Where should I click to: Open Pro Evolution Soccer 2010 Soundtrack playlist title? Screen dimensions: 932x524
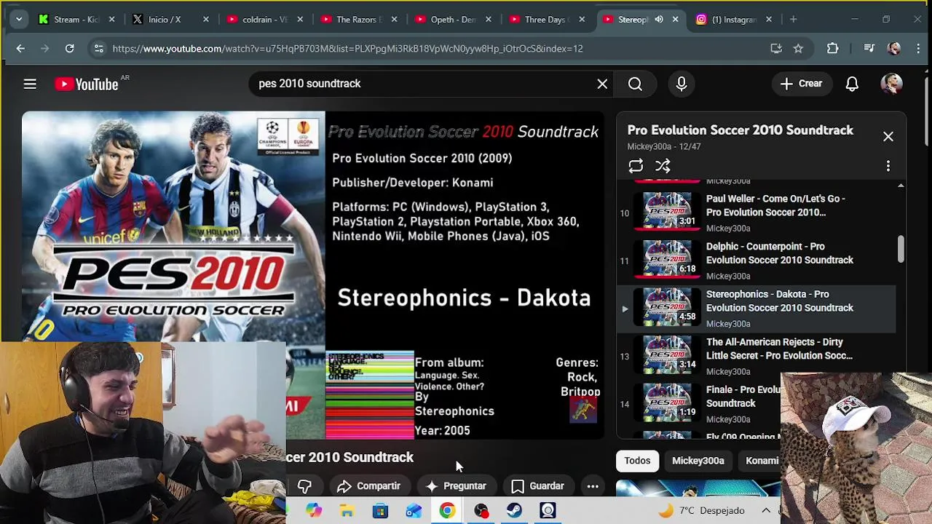click(x=740, y=130)
